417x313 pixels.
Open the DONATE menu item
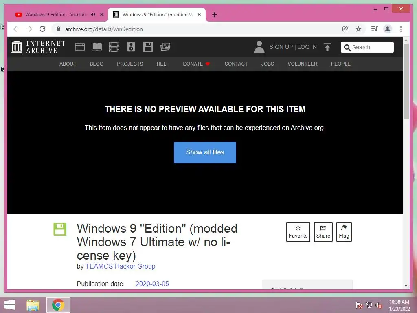pyautogui.click(x=196, y=64)
